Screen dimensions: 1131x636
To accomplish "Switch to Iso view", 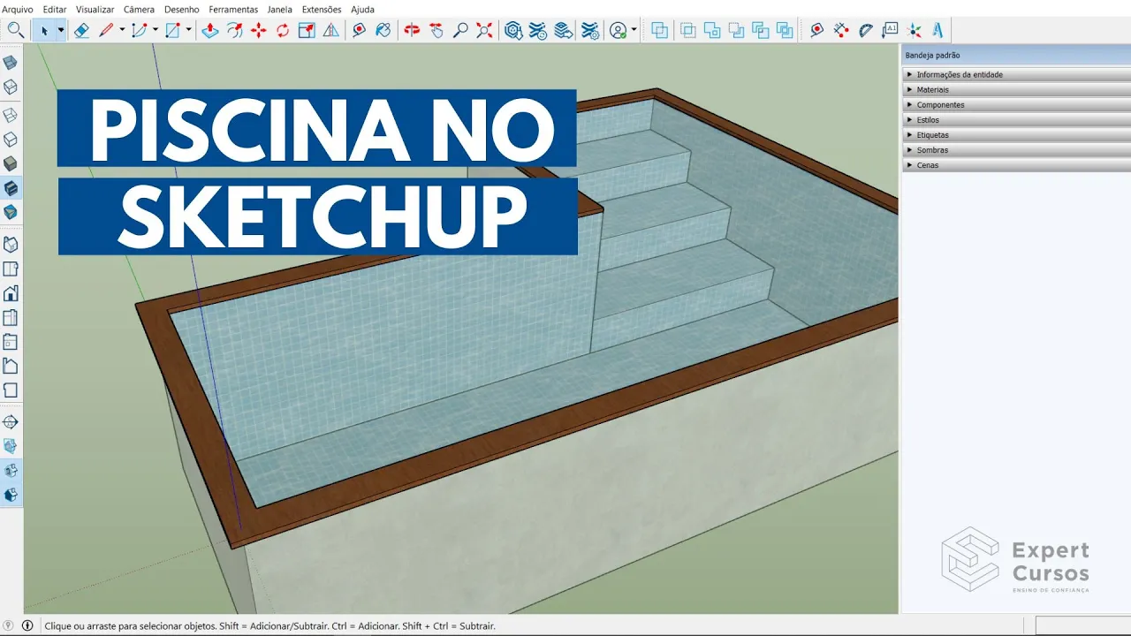I will [11, 245].
